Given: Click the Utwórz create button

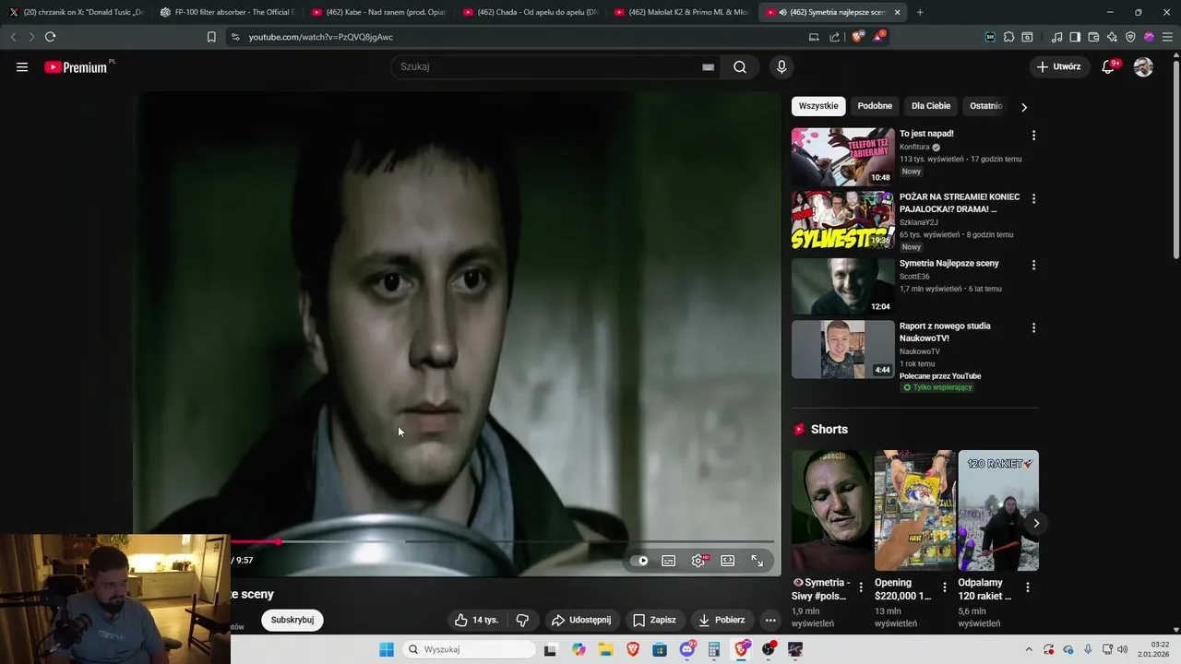Looking at the screenshot, I should click(x=1058, y=66).
